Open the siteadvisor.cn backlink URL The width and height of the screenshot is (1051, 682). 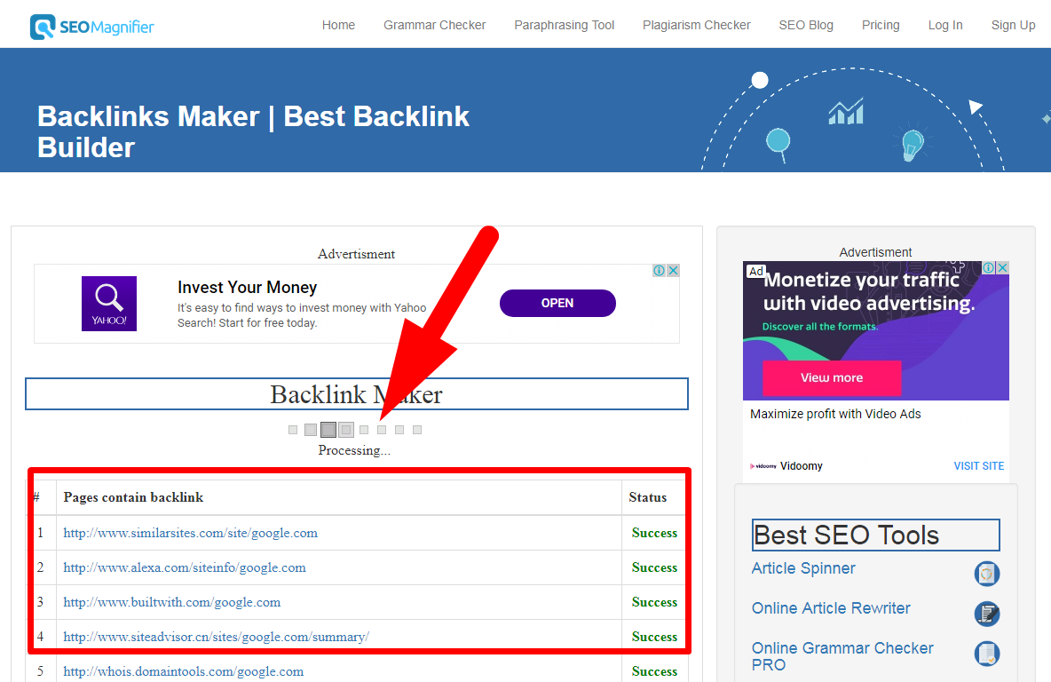(x=216, y=637)
